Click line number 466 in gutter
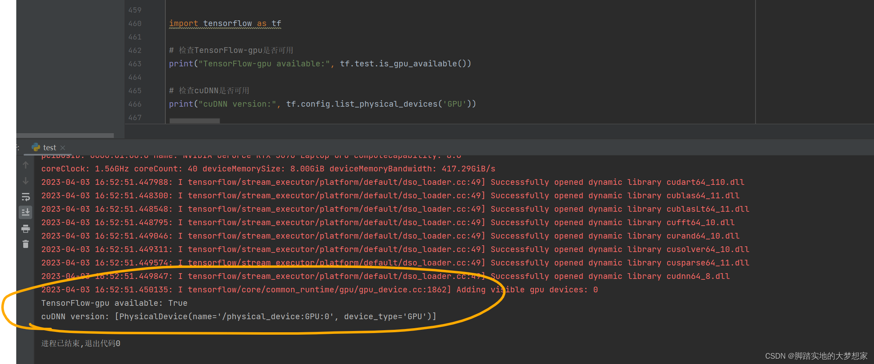Image resolution: width=874 pixels, height=364 pixels. 135,104
